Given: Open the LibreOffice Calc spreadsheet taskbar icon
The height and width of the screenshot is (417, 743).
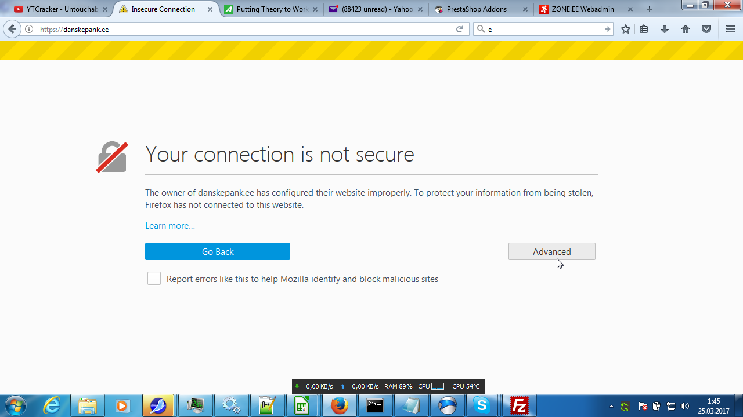Looking at the screenshot, I should click(303, 405).
